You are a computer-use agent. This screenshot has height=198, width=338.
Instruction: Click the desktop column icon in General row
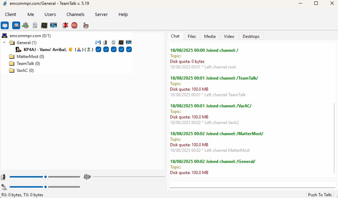(121, 42)
